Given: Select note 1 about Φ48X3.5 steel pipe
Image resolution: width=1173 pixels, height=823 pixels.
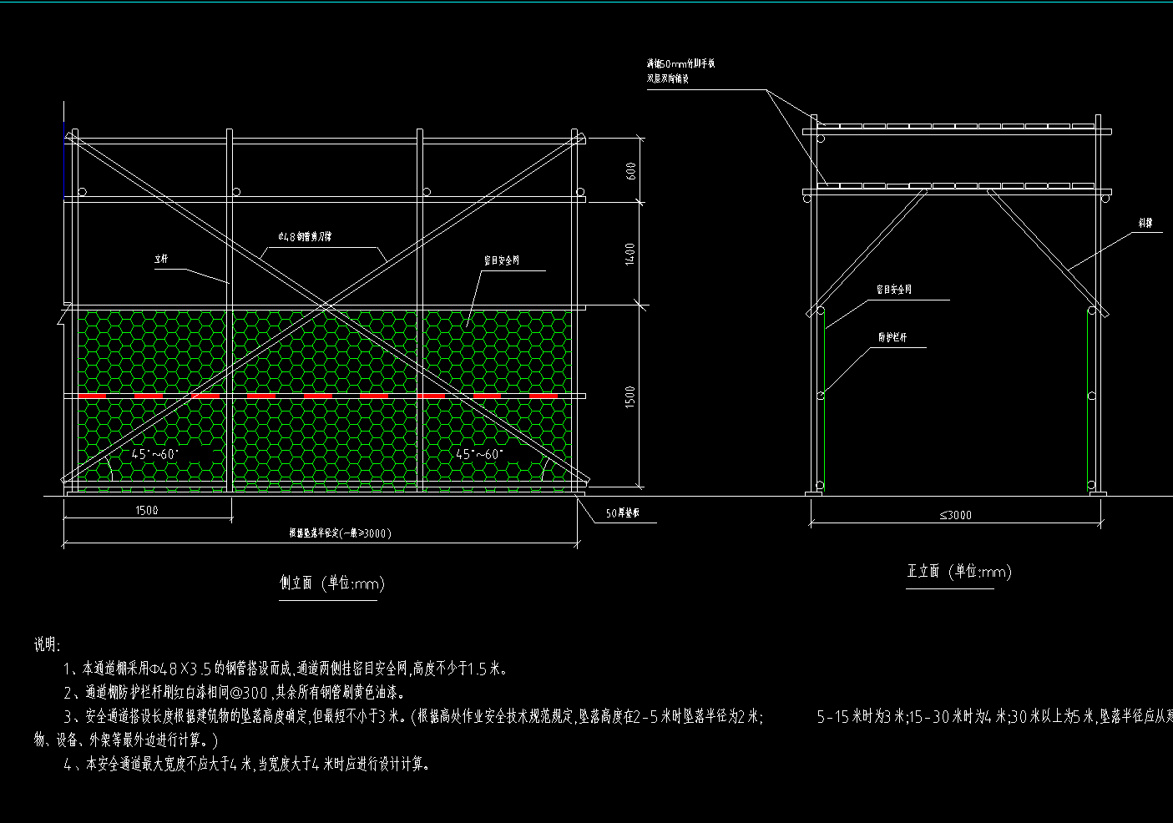Looking at the screenshot, I should pyautogui.click(x=286, y=669).
